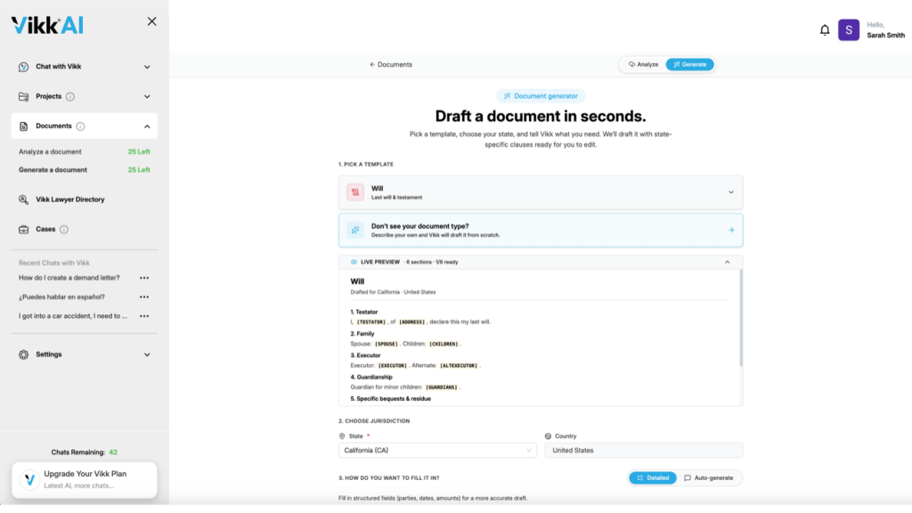Image resolution: width=912 pixels, height=513 pixels.
Task: Open Generate a document in sidebar
Action: click(53, 170)
